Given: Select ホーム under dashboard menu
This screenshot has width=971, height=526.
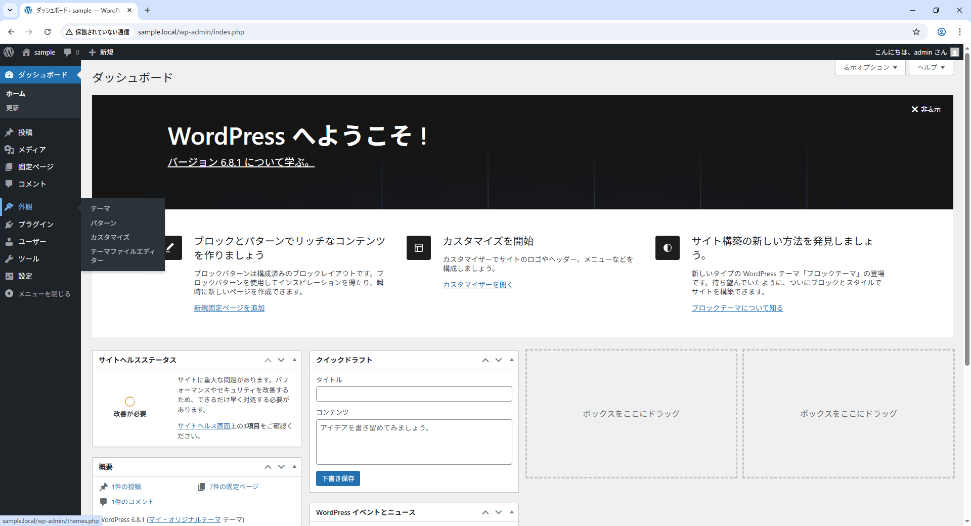Looking at the screenshot, I should click(x=16, y=94).
